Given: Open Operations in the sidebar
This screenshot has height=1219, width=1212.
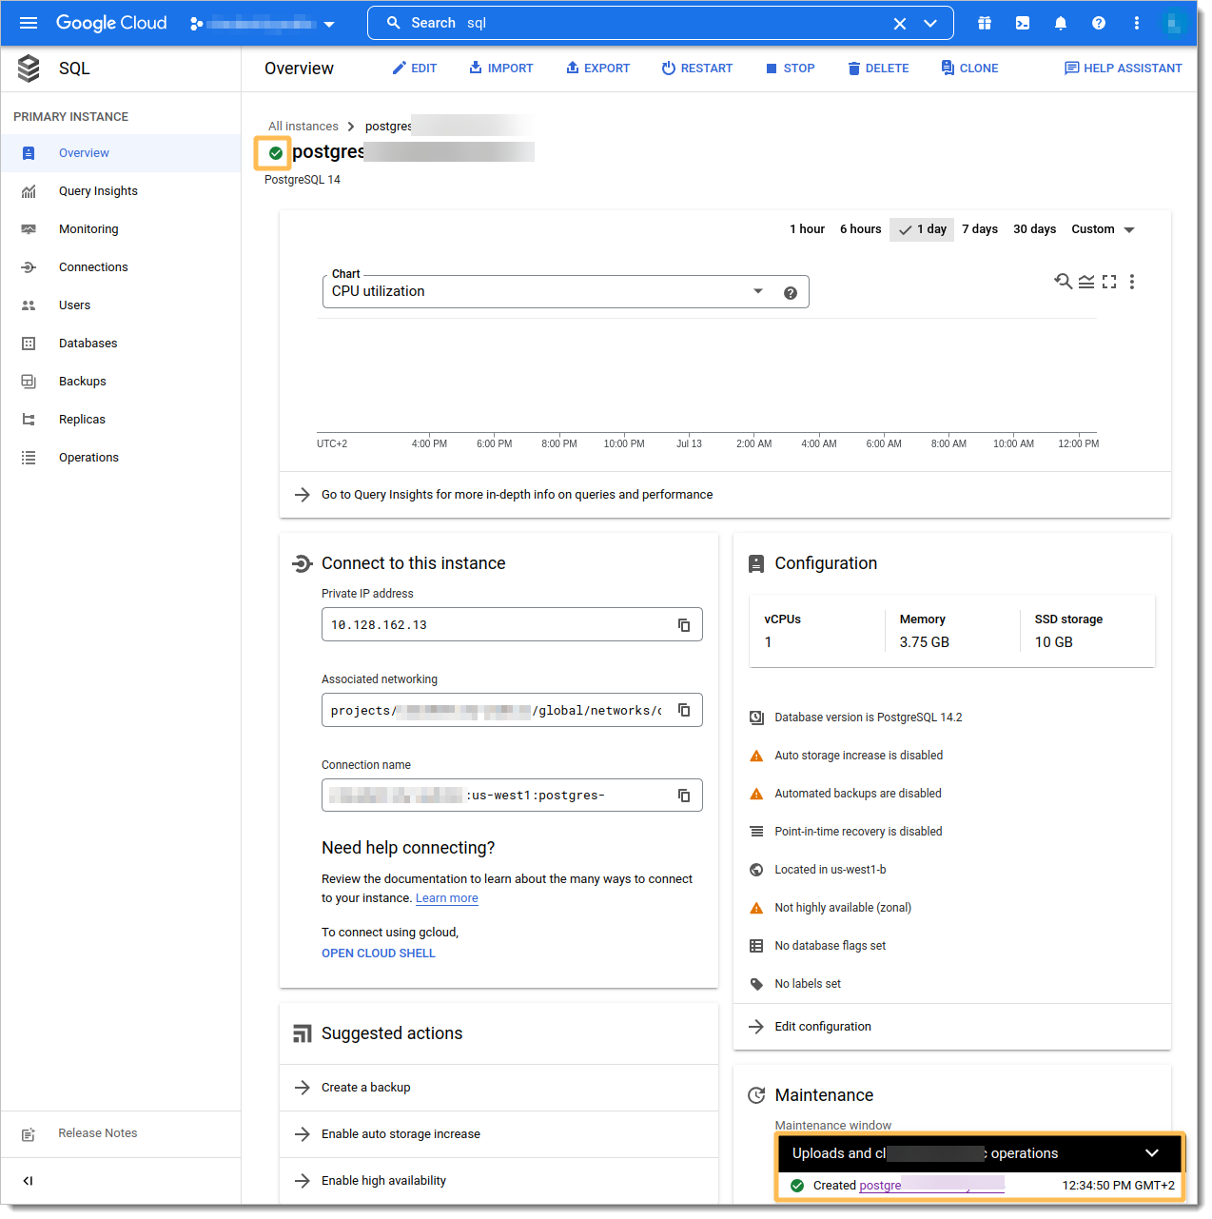Looking at the screenshot, I should point(121,458).
